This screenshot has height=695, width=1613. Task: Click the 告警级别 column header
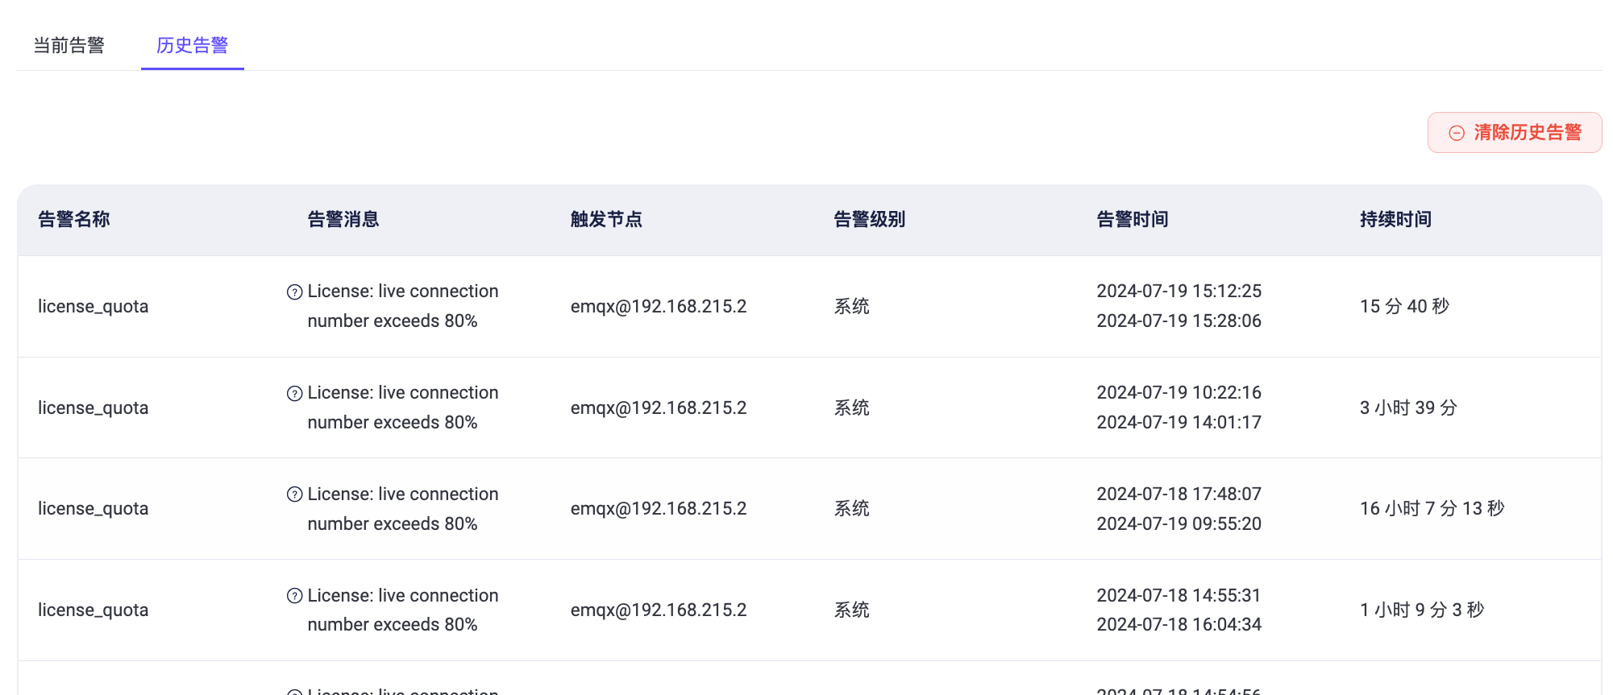(x=870, y=219)
